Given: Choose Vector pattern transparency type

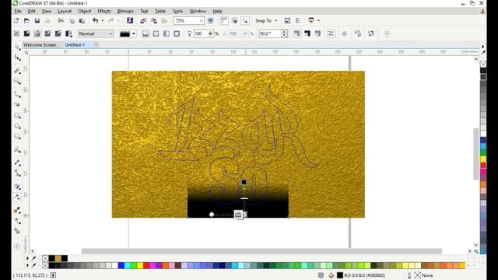Looking at the screenshot, I should pyautogui.click(x=47, y=33).
